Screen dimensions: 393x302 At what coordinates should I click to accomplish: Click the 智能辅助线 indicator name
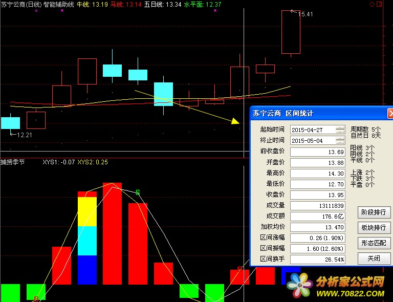[x=59, y=4]
